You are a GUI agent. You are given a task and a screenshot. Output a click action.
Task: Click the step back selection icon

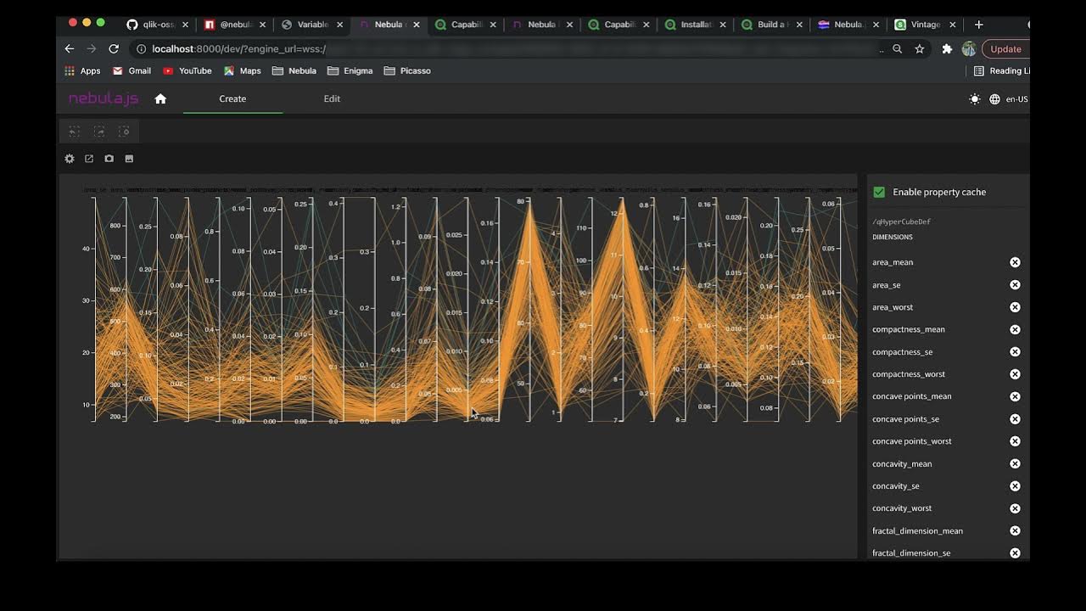(x=75, y=132)
